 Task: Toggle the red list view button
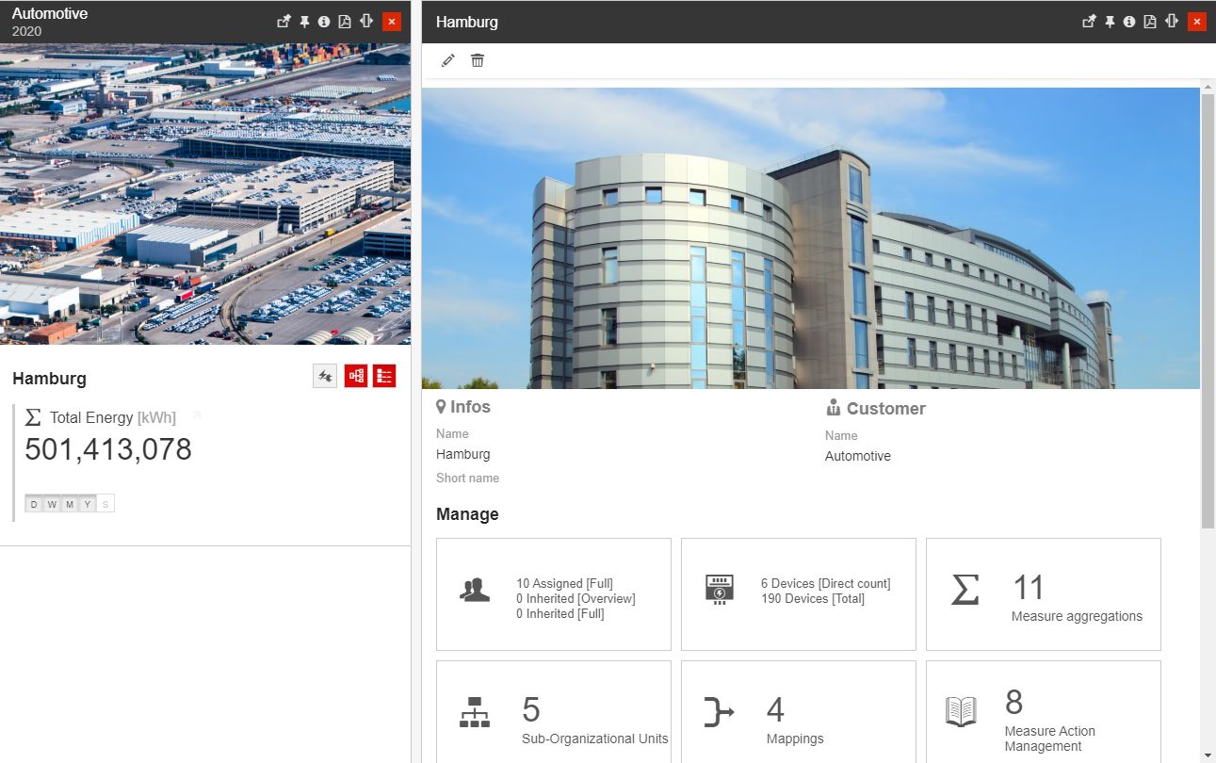[384, 376]
